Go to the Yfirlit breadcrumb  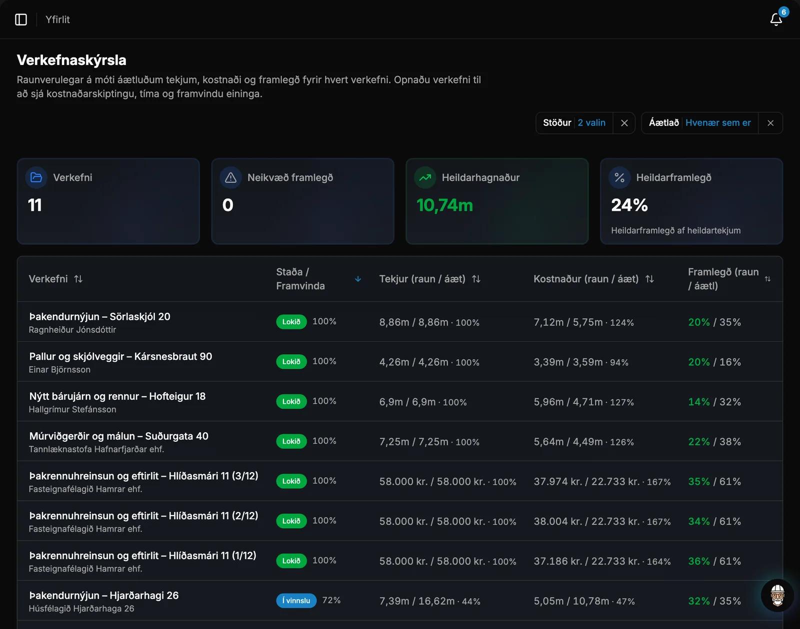(57, 19)
